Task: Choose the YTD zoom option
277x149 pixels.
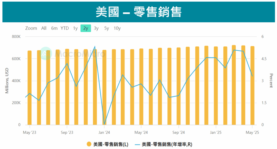Action: 65,28
